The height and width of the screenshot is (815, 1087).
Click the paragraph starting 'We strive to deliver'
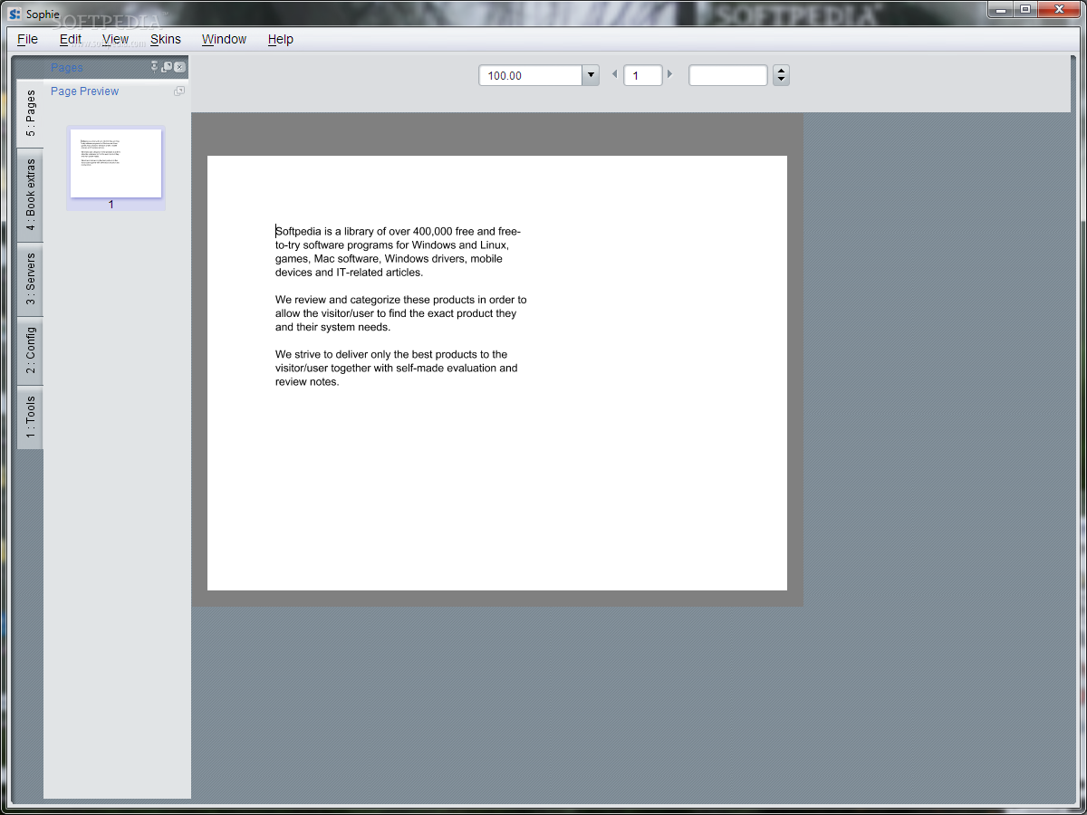(x=397, y=369)
